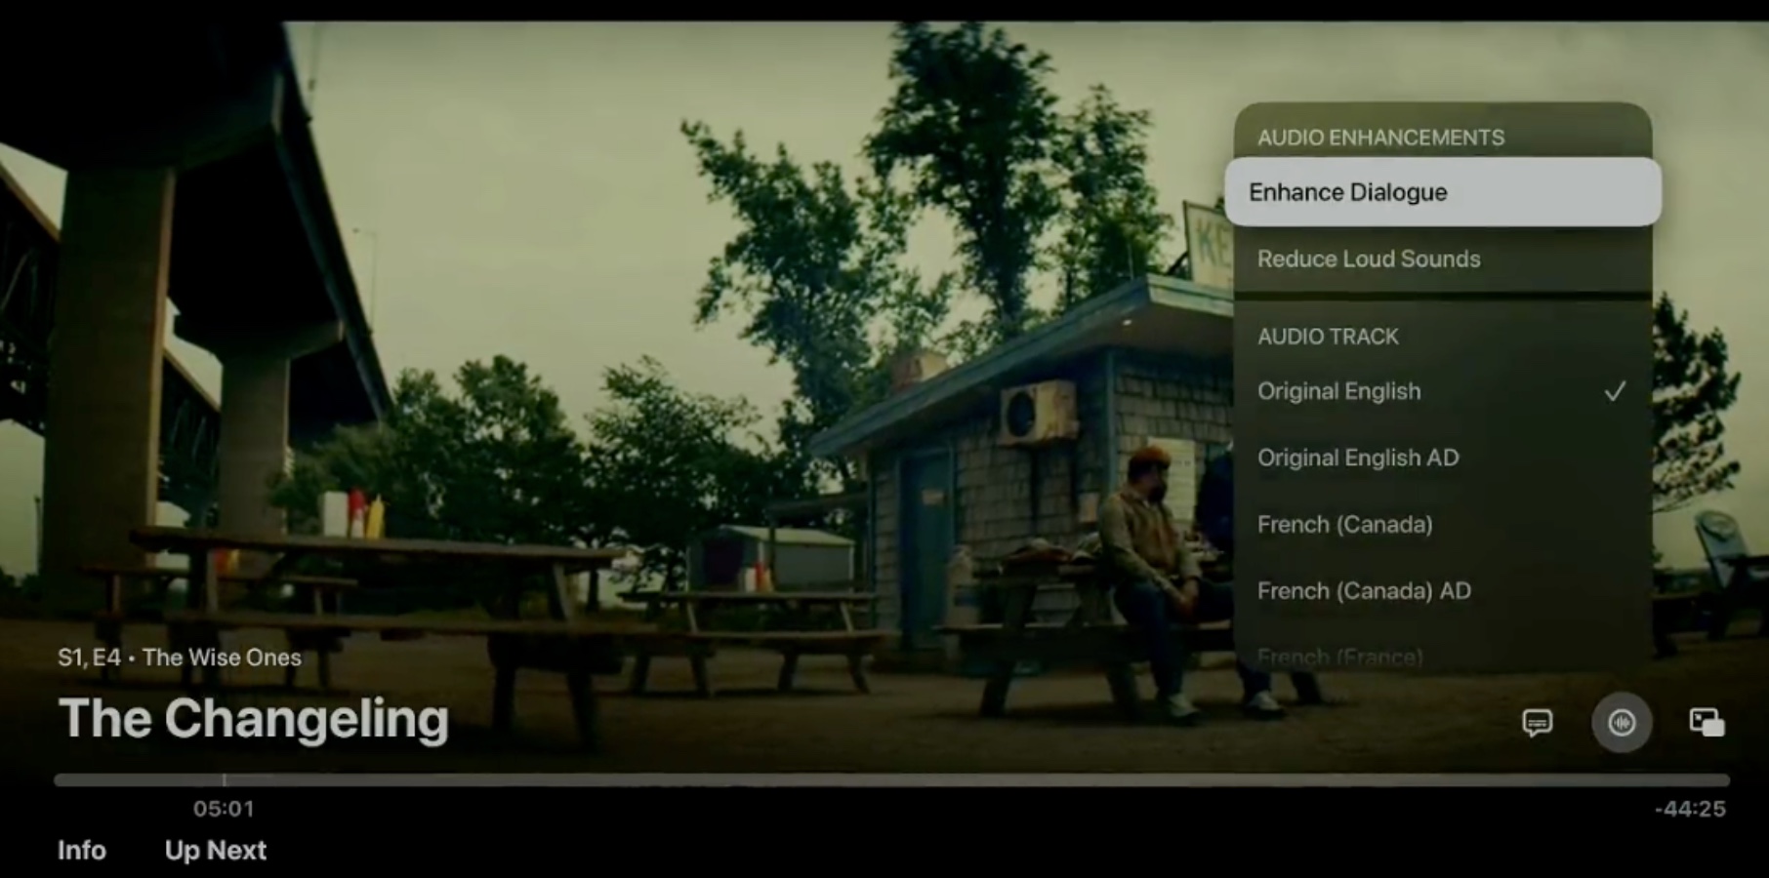Viewport: 1769px width, 878px height.
Task: Open the Up Next tab
Action: pos(216,850)
